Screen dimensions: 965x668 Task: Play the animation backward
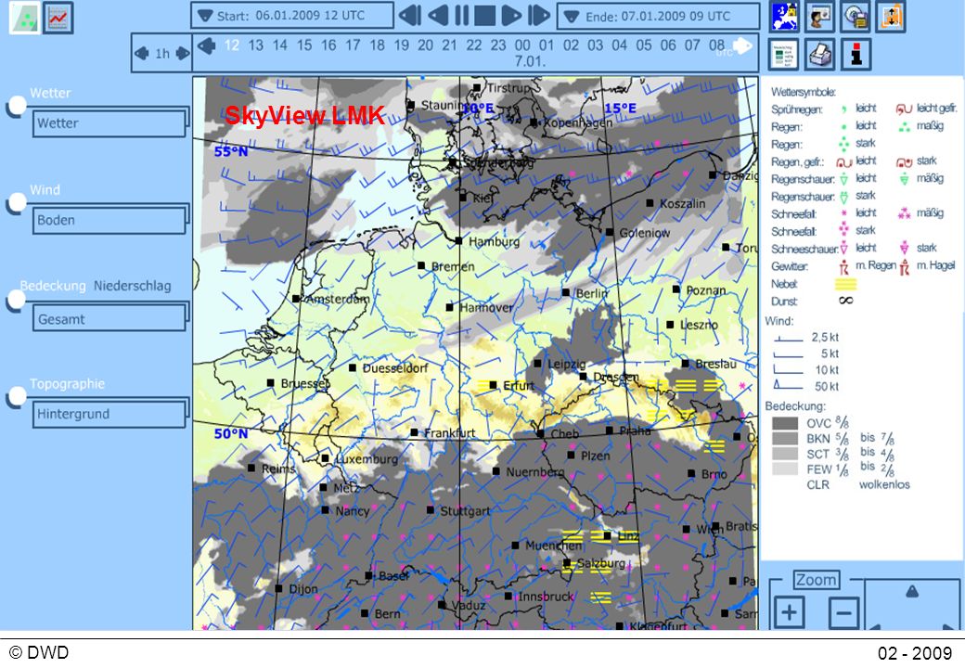click(x=438, y=16)
